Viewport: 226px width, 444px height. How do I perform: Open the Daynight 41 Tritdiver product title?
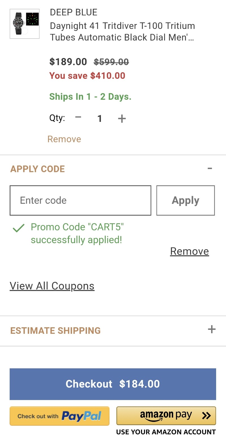coord(123,31)
